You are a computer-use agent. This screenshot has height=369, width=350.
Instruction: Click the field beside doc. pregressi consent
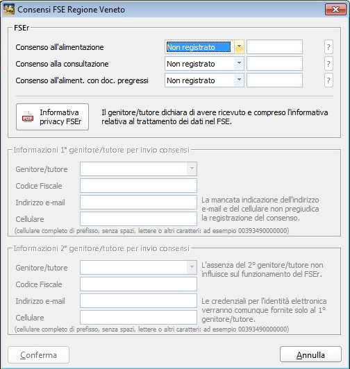274,80
